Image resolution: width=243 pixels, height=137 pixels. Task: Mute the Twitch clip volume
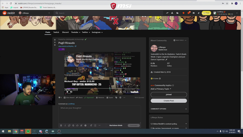point(71,92)
